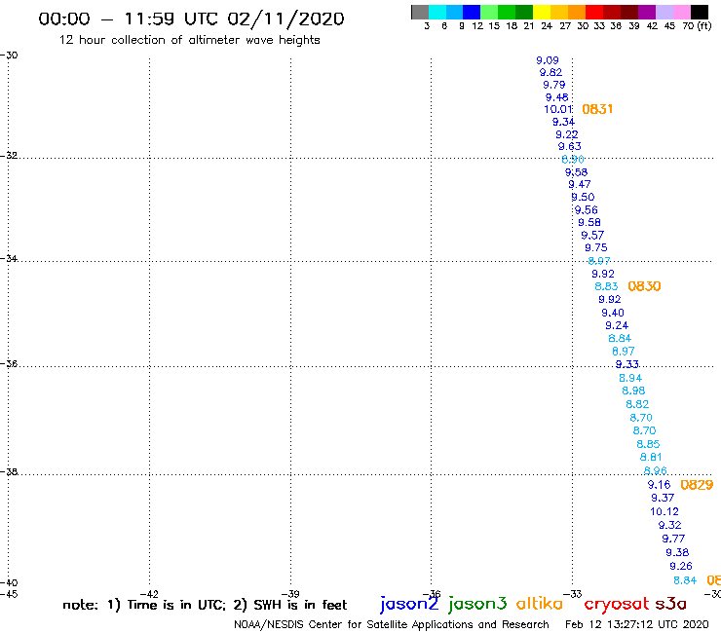Select the pink legend color swatch
Screen dimensions: 721x633
coord(681,12)
